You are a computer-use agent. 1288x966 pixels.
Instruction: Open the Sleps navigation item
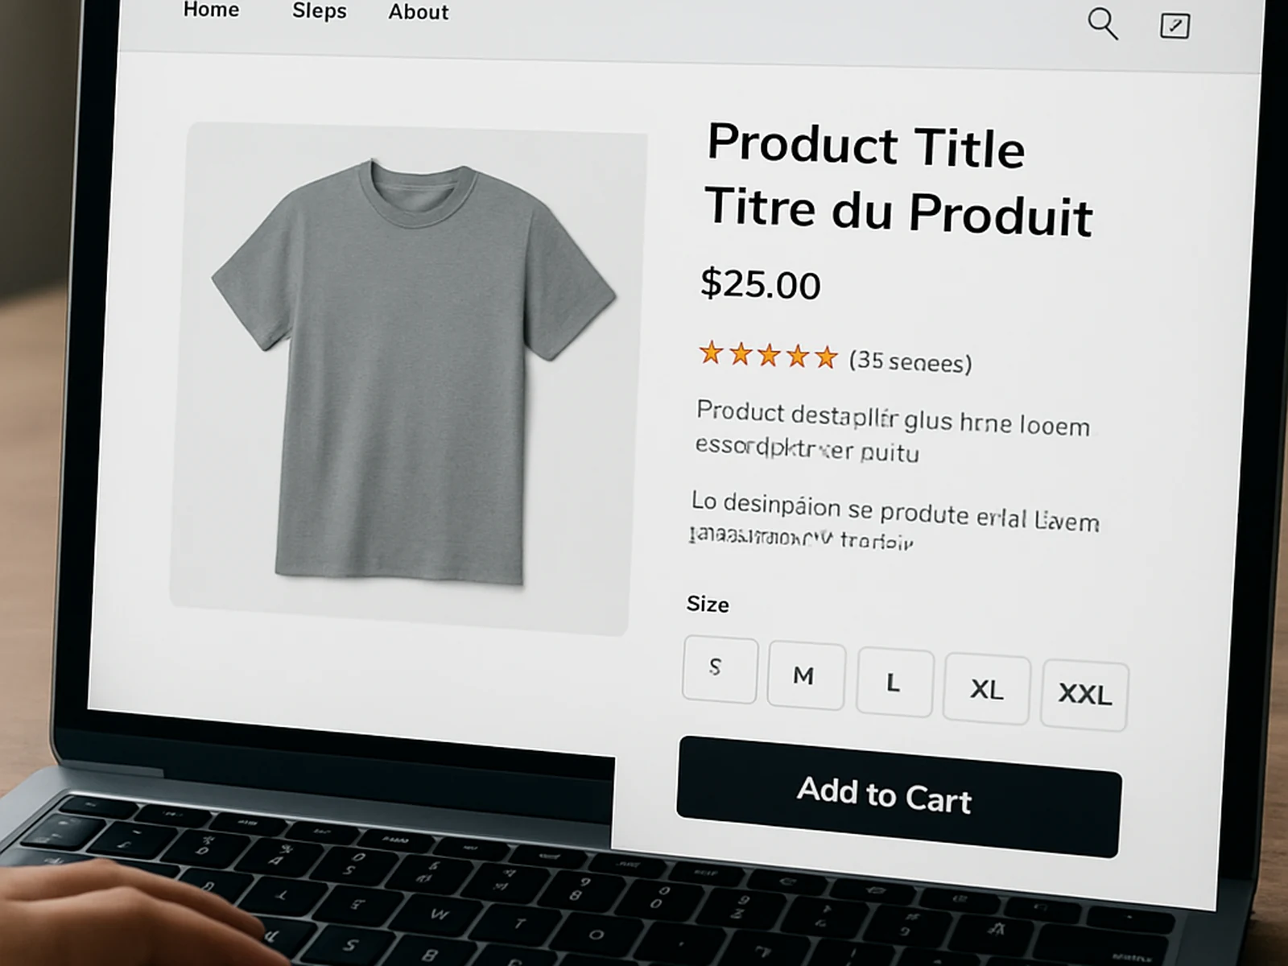point(319,10)
